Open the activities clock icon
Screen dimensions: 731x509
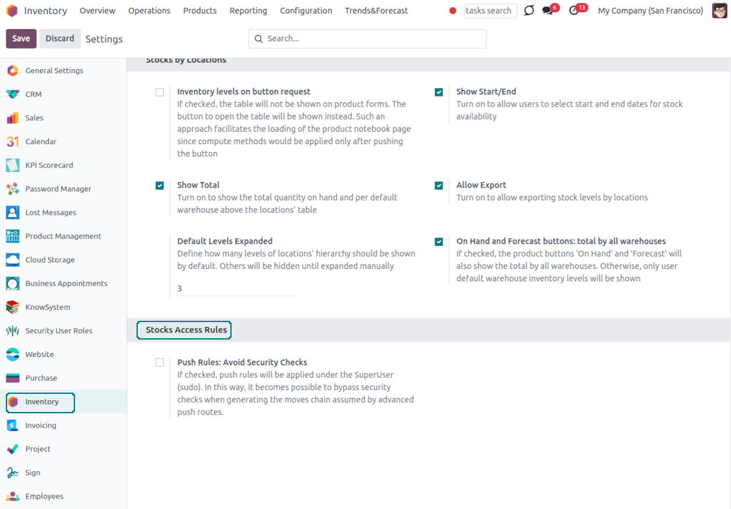(574, 11)
